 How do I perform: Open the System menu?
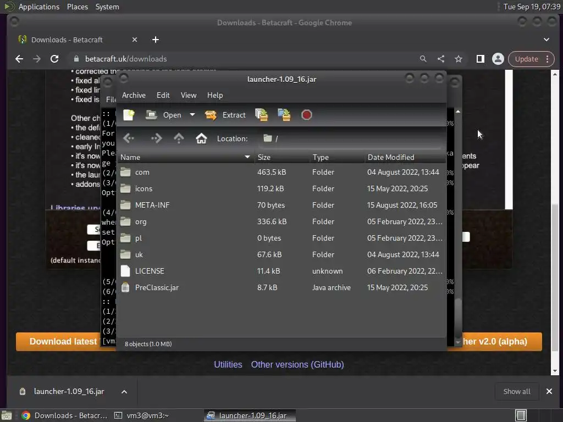(x=107, y=7)
